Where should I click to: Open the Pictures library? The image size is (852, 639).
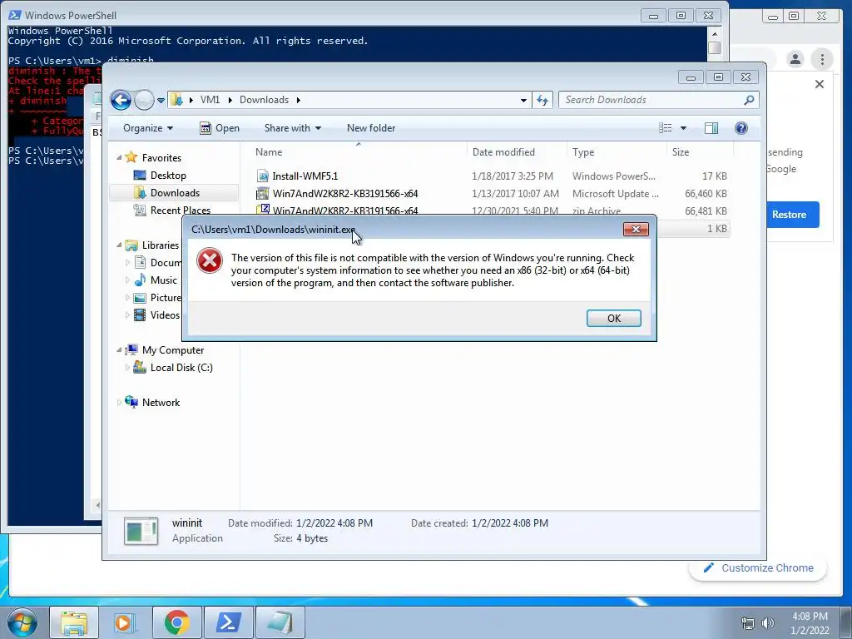pos(166,298)
